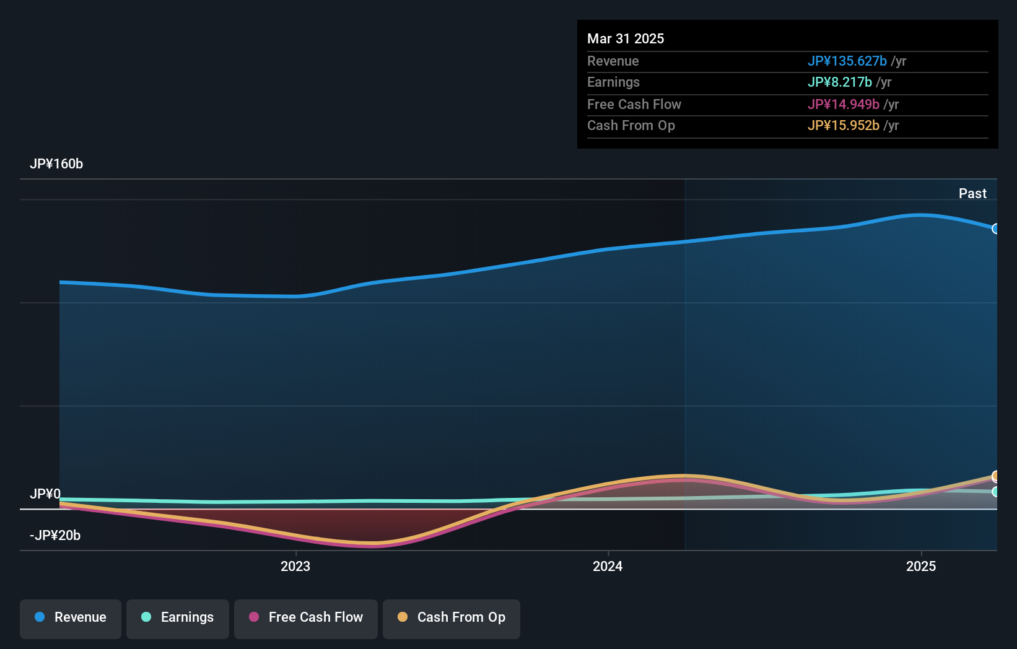Click the blue Revenue legend dot
The image size is (1017, 649).
40,617
